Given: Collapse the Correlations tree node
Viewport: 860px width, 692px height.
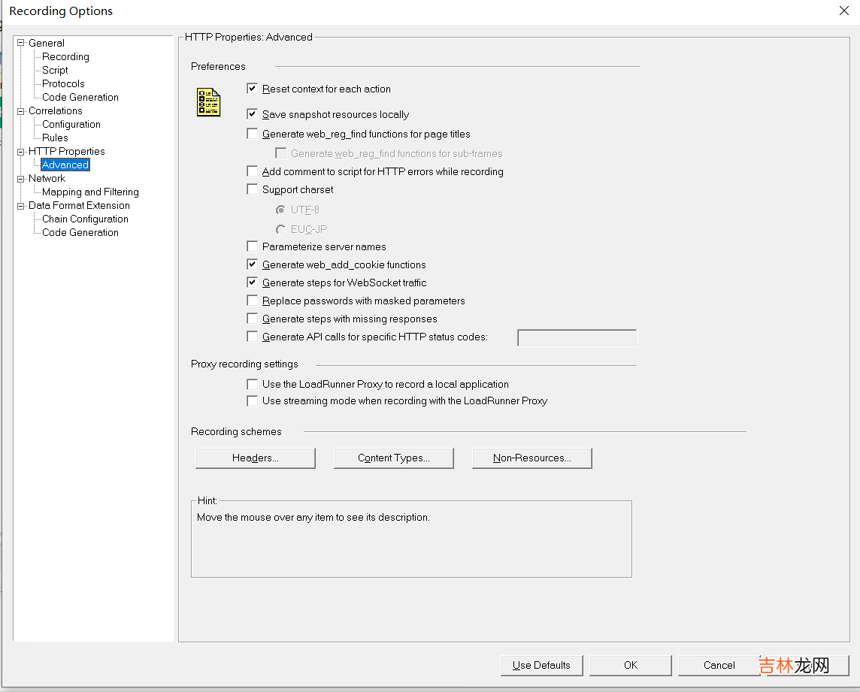Looking at the screenshot, I should [21, 110].
